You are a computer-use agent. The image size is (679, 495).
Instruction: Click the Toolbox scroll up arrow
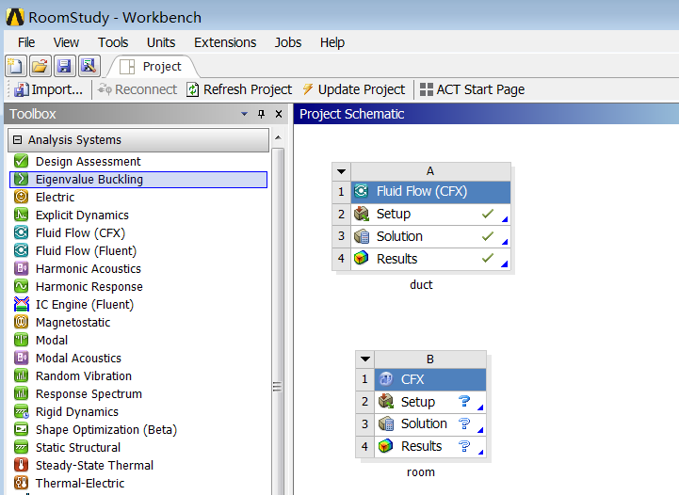coord(279,137)
